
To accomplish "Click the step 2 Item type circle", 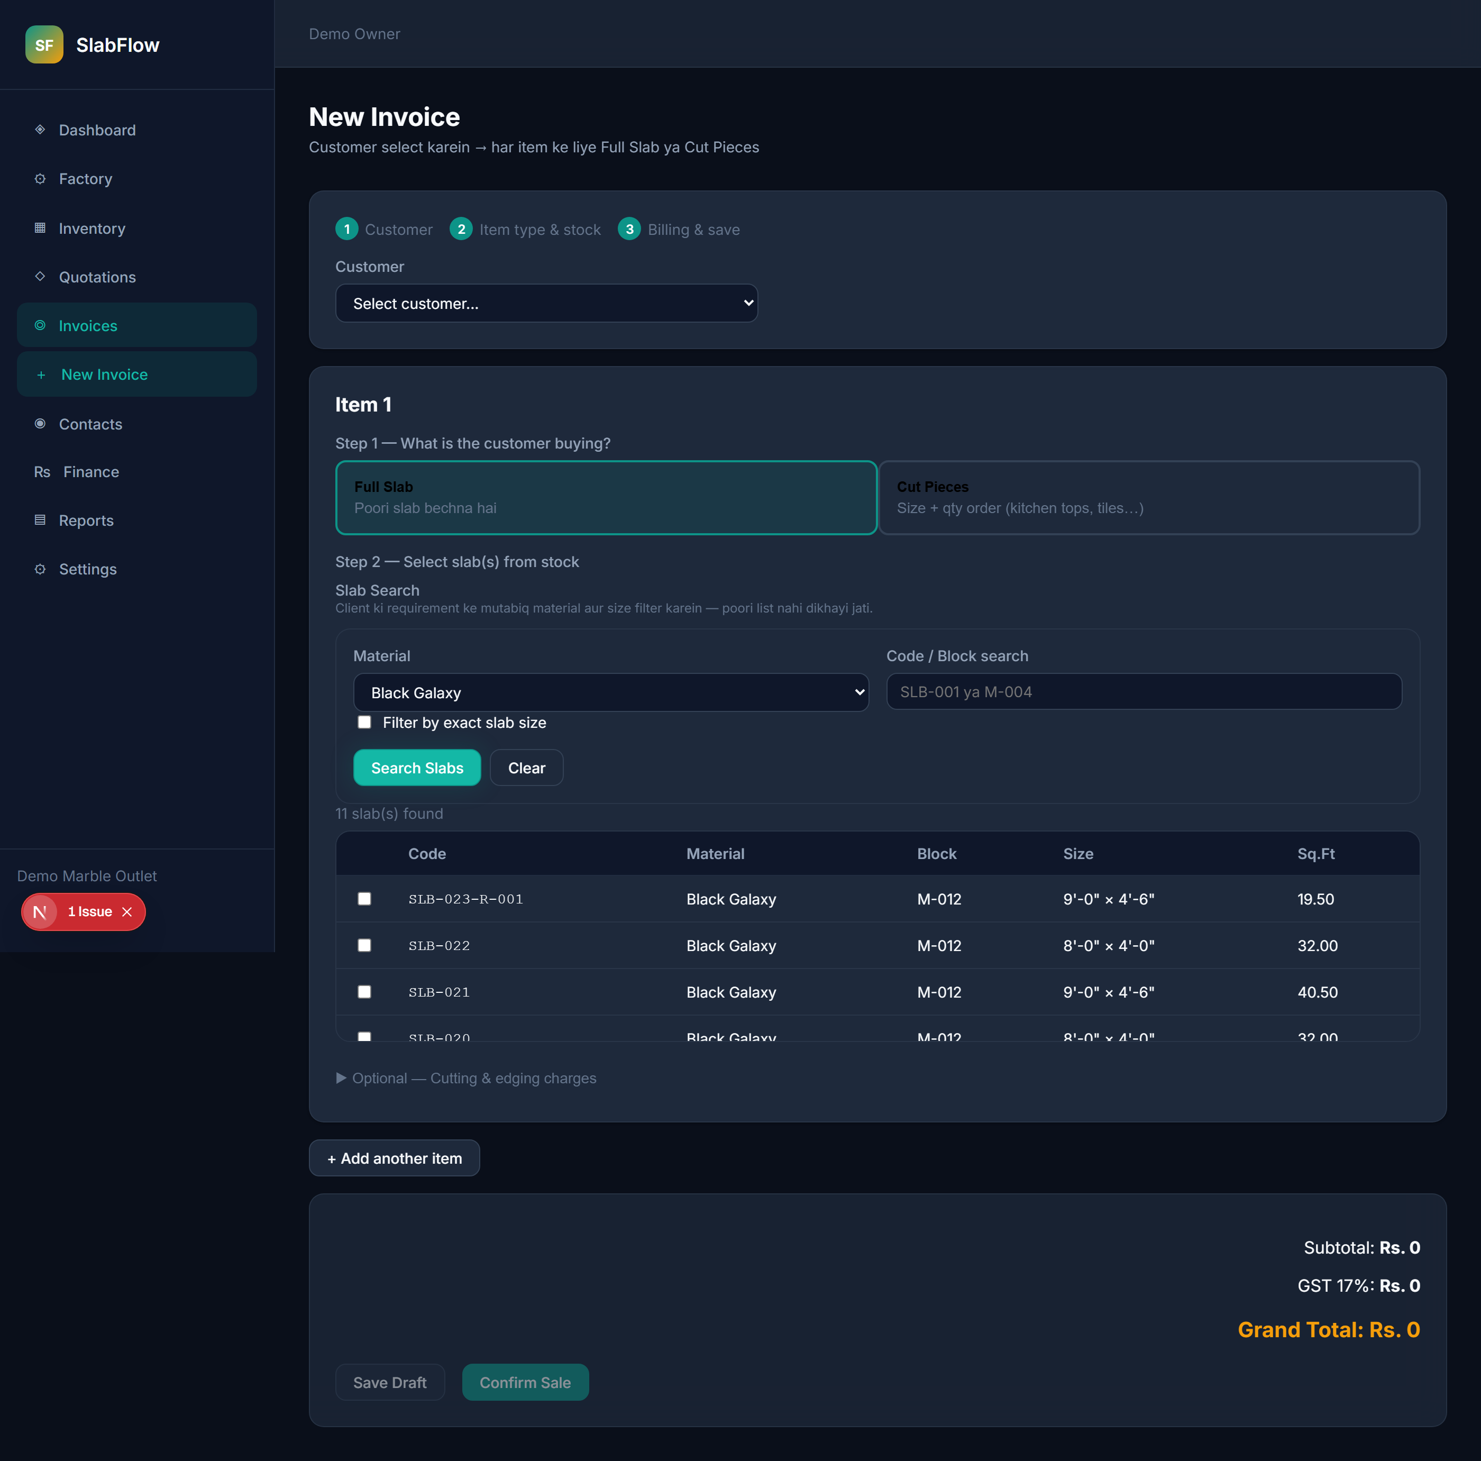I will point(461,229).
